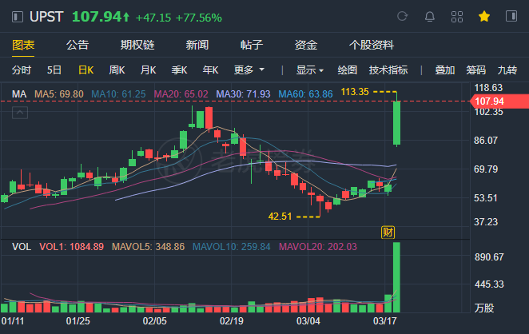The width and height of the screenshot is (529, 334).
Task: Click the tallest green volume bar
Action: pos(396,277)
